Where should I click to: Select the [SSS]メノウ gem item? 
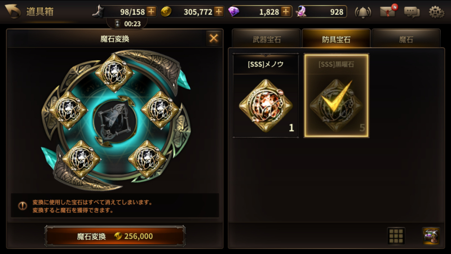[266, 96]
